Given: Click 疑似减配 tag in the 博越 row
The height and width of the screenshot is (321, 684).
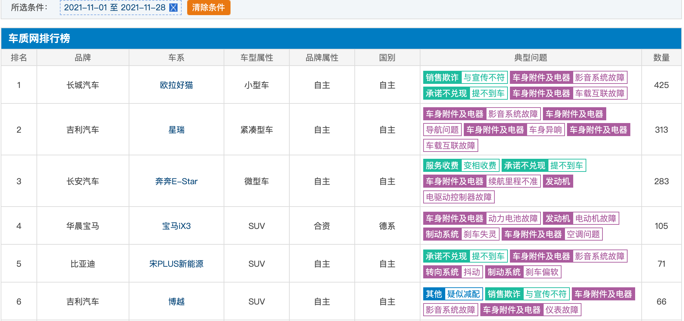Looking at the screenshot, I should (x=463, y=294).
